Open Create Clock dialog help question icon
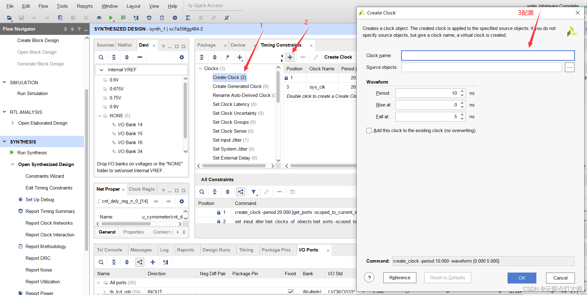This screenshot has width=587, height=295. (369, 277)
